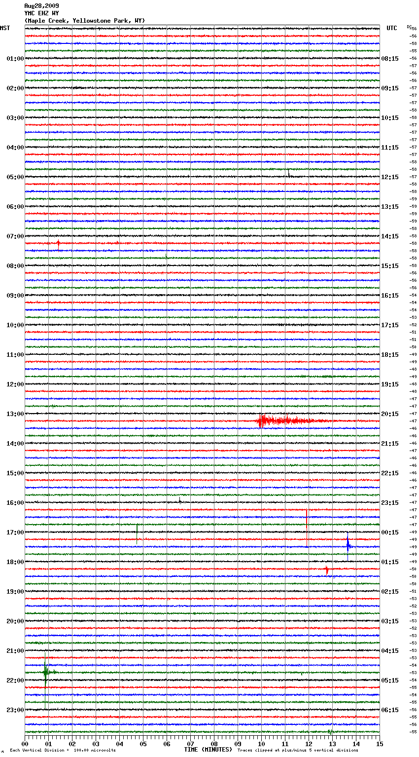Click the red spike after 18:00 MST
419x757 pixels.
tap(326, 570)
